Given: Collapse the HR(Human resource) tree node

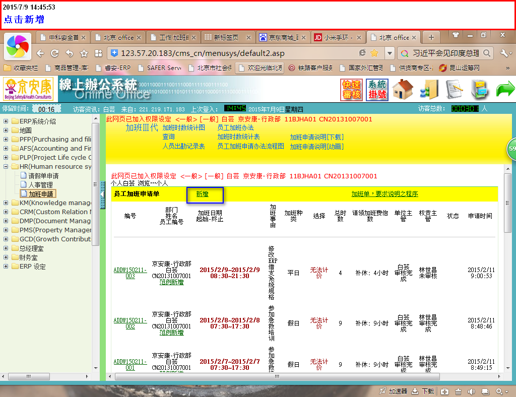Looking at the screenshot, I should (6, 167).
